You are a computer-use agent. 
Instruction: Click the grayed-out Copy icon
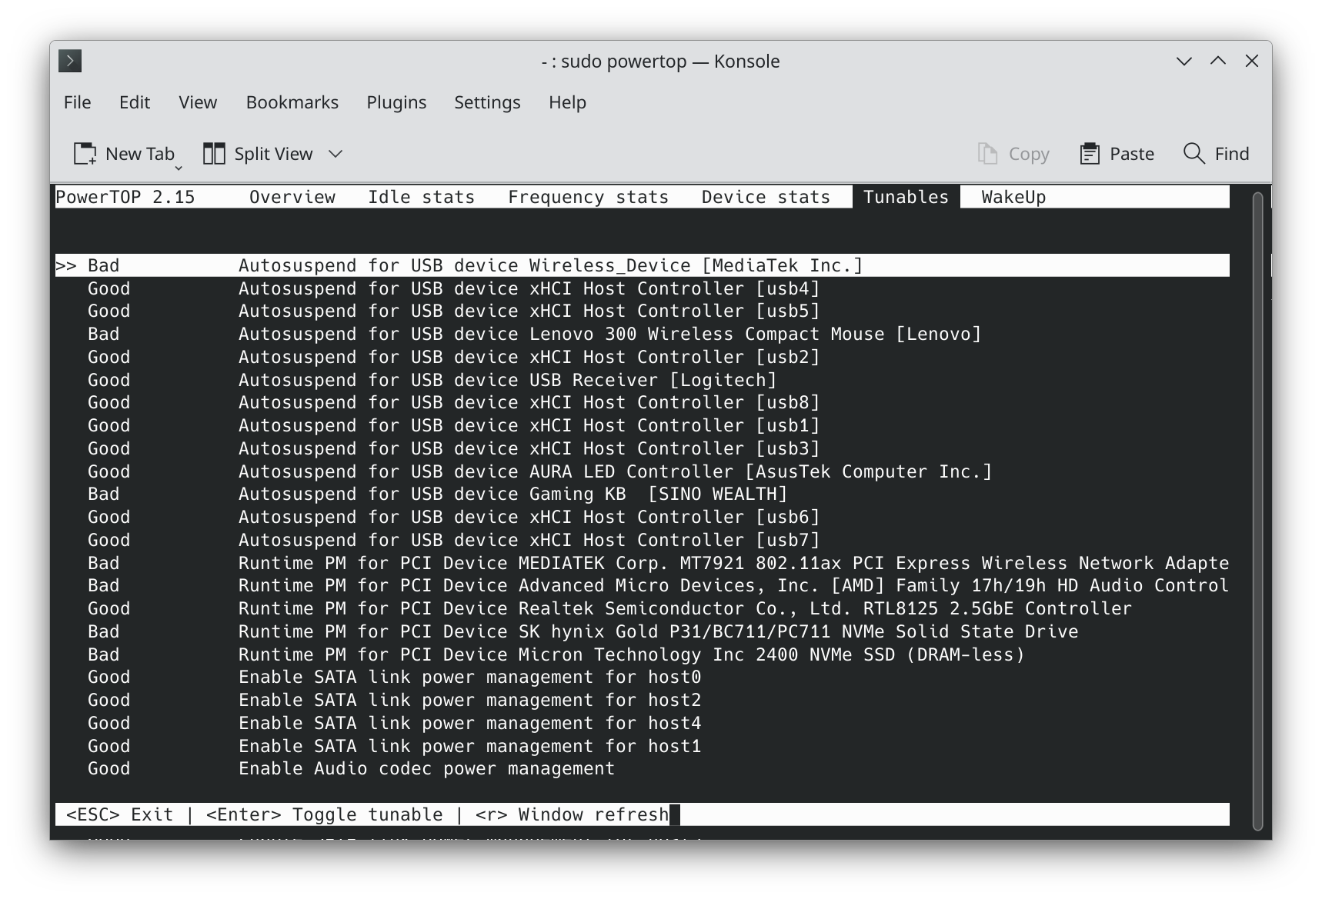[x=987, y=154]
